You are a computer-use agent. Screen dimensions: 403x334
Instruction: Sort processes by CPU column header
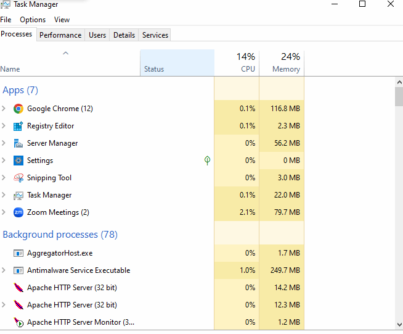[x=237, y=63]
